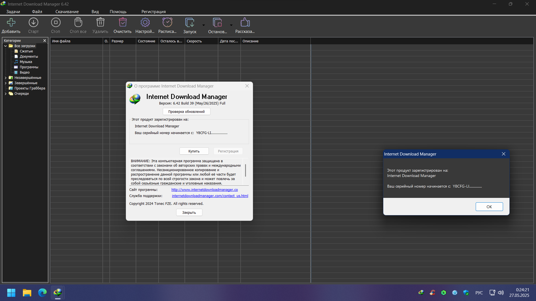Switch input language via РУС indicator
The height and width of the screenshot is (301, 536).
pyautogui.click(x=479, y=293)
